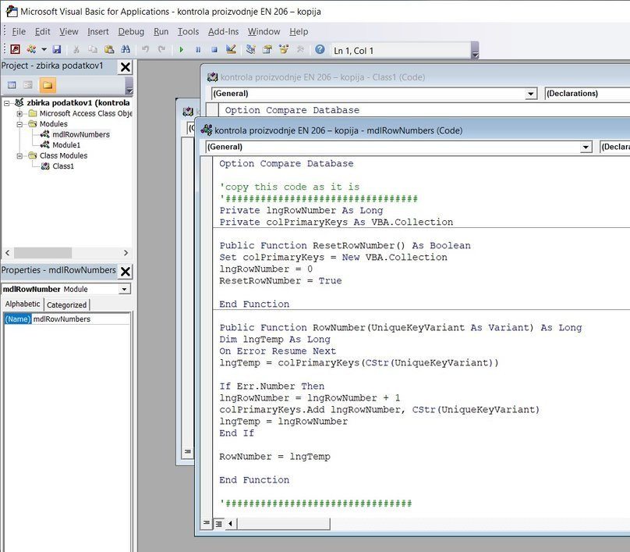Screen dimensions: 630x552
Task: Click the Reset (stop) toolbar icon
Action: [214, 49]
